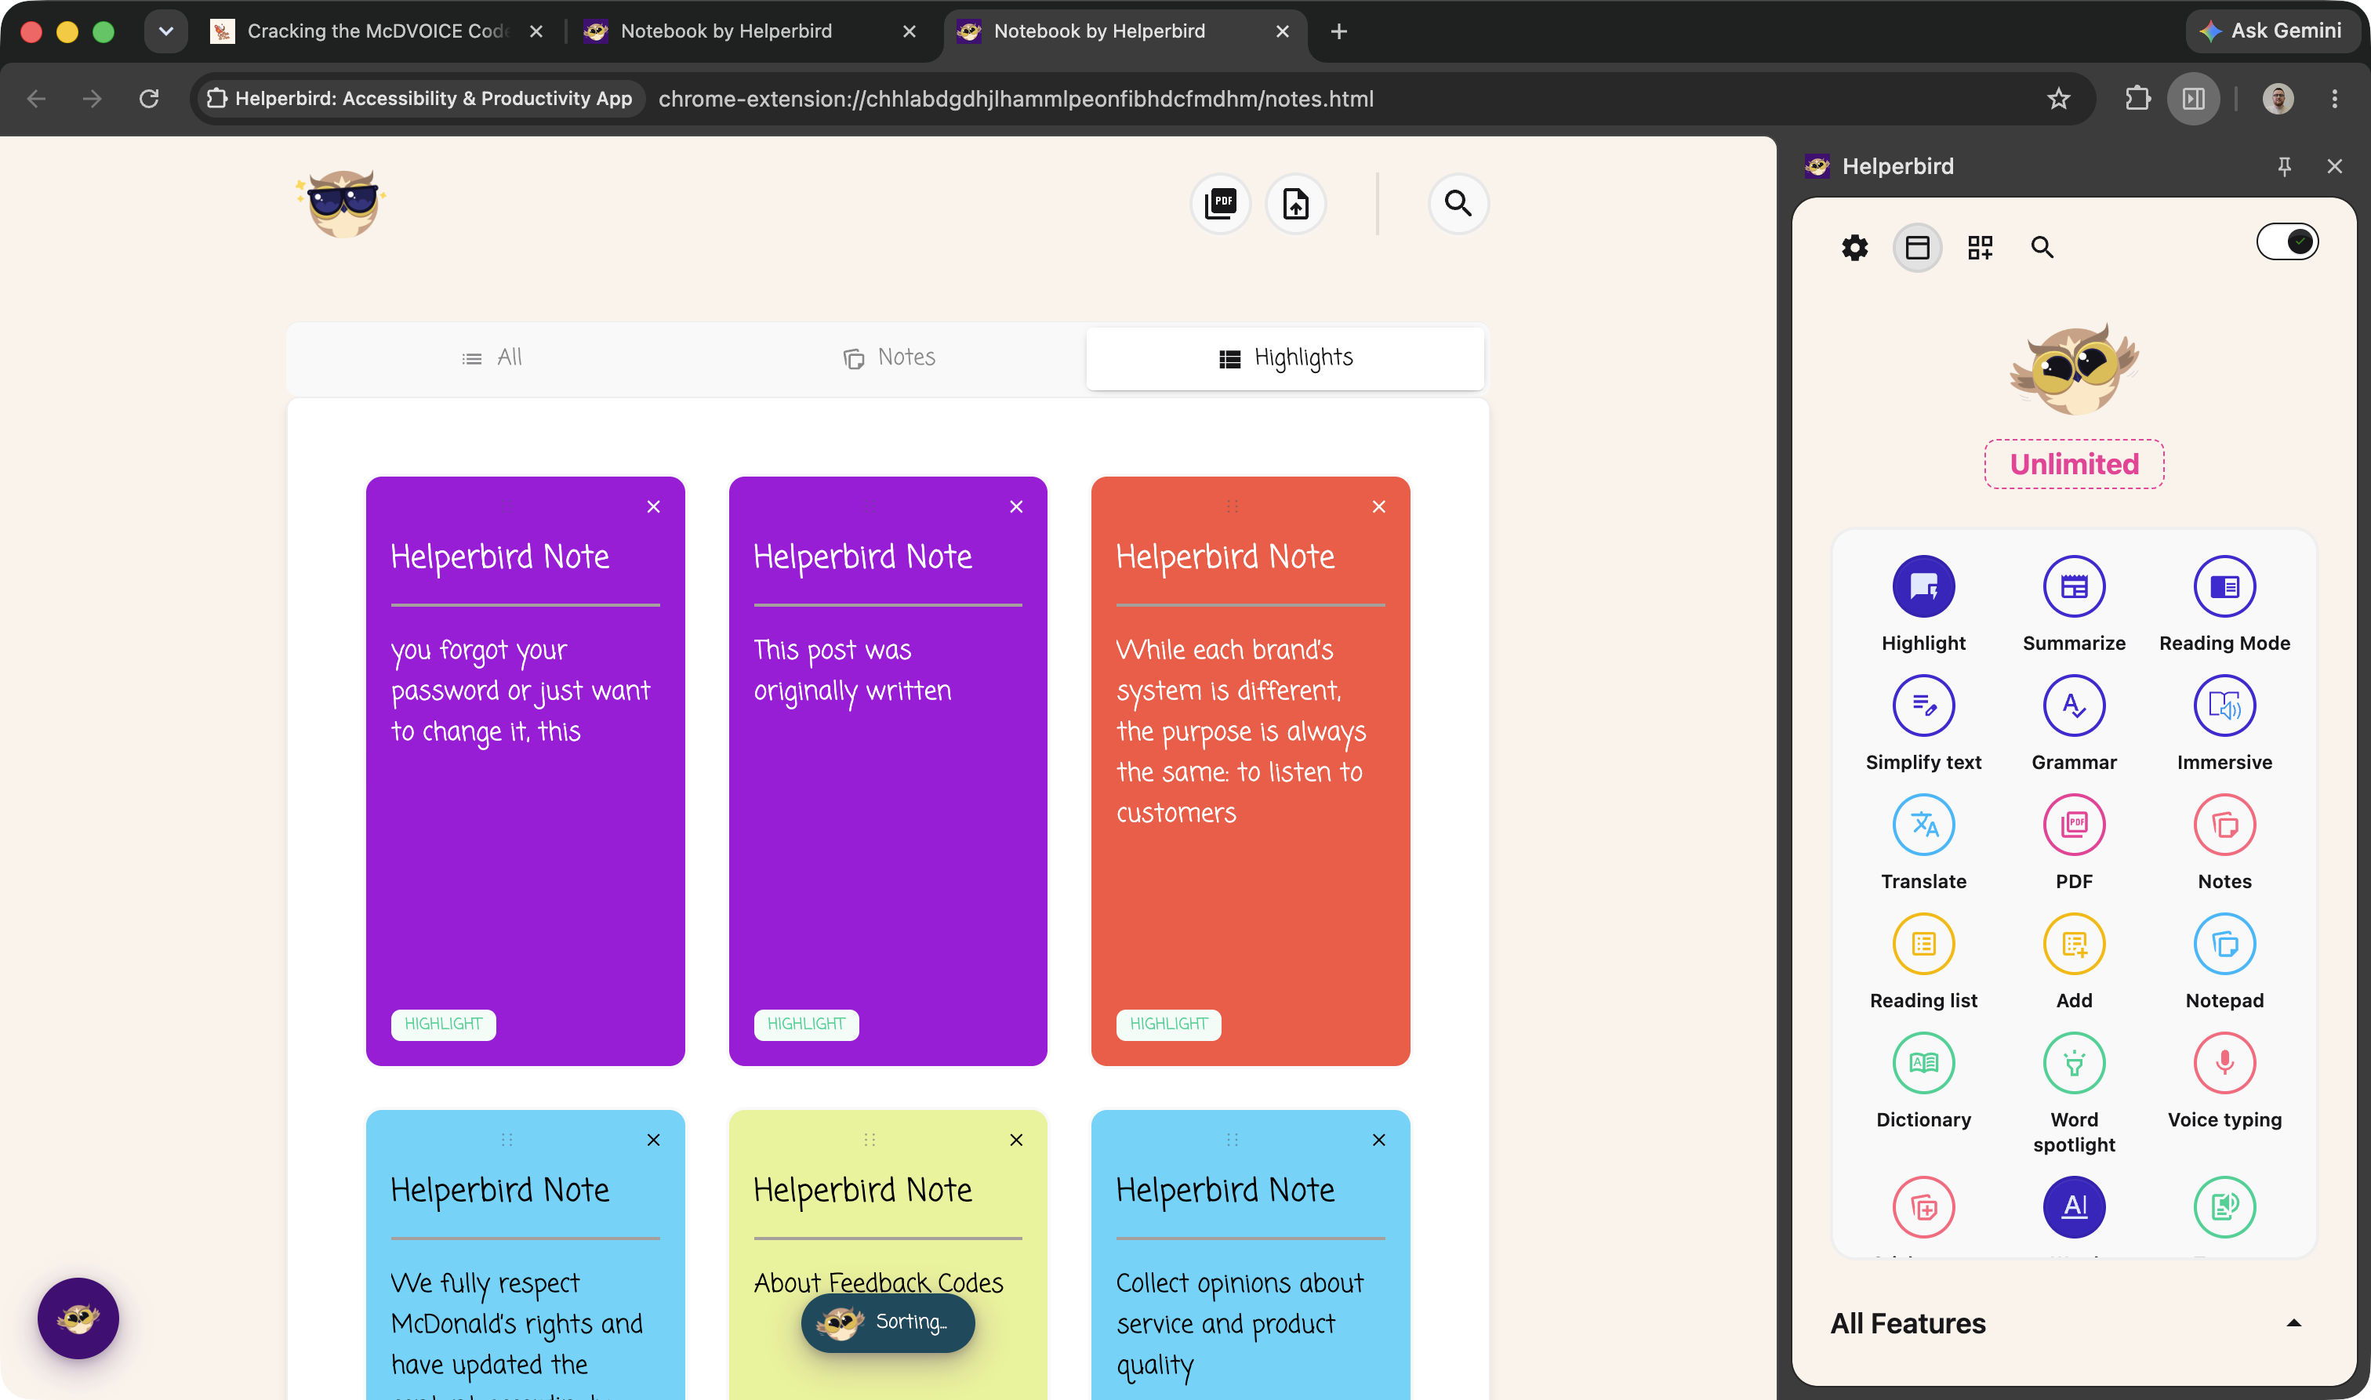Screen dimensions: 2371x1400
Task: Open the Extensions puzzle menu
Action: pos(2137,98)
